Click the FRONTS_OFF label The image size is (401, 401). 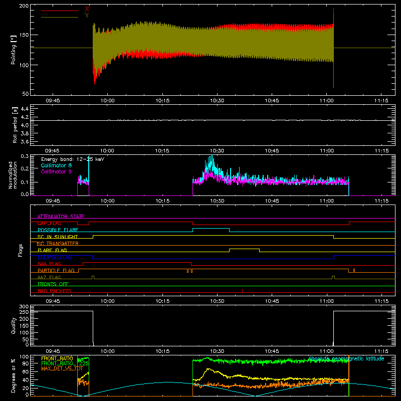click(53, 284)
